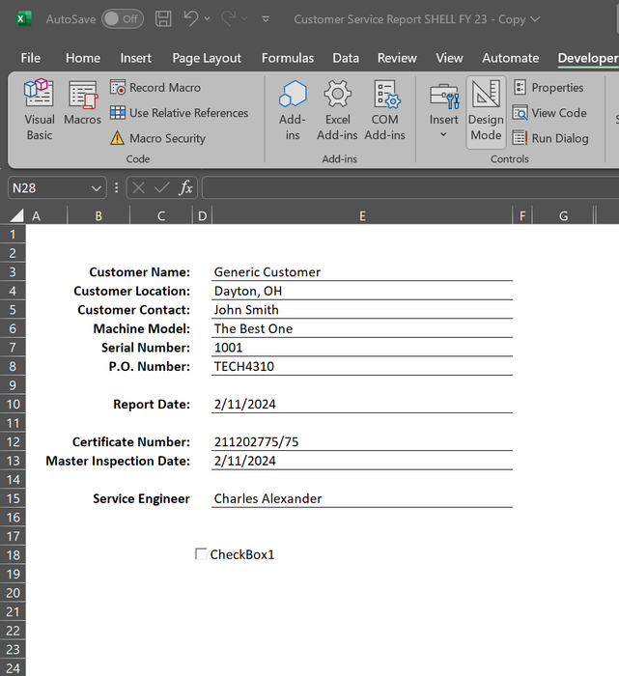Screen dimensions: 619x676
Task: Save the workbook with the disk icon
Action: pos(163,19)
